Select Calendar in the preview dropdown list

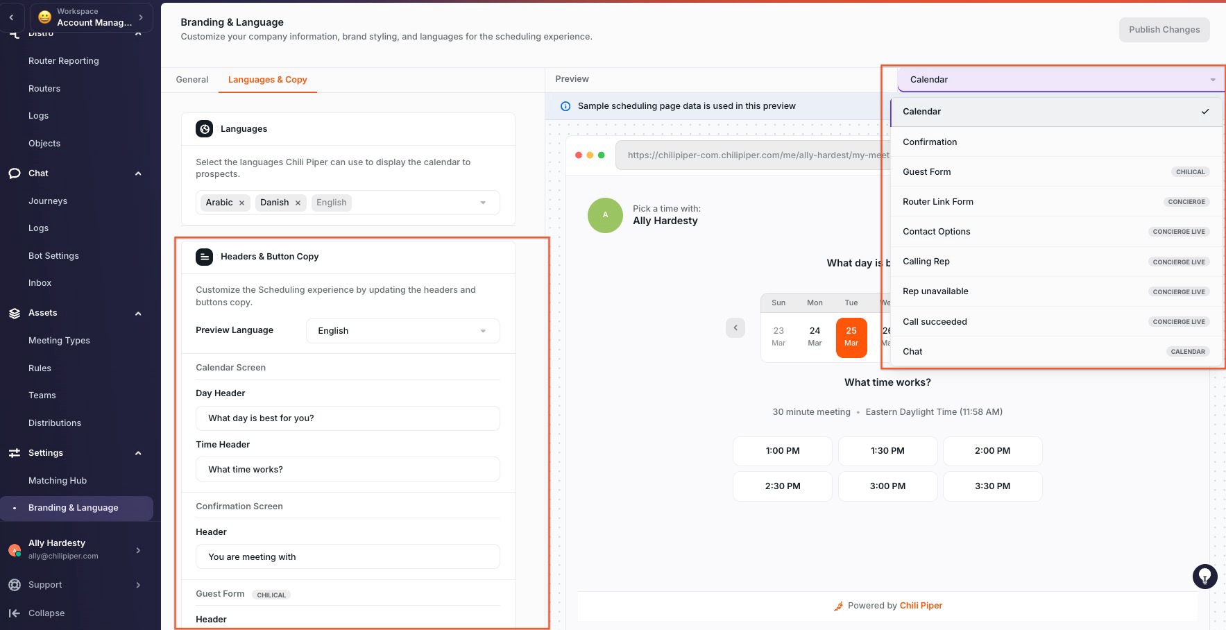1056,112
